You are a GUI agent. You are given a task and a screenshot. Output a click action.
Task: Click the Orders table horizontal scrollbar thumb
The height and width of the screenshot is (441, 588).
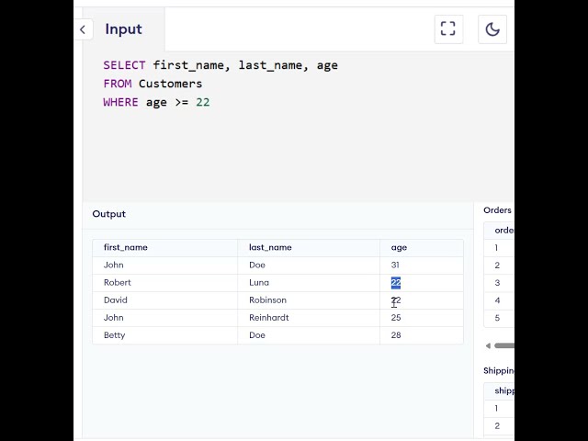click(504, 345)
